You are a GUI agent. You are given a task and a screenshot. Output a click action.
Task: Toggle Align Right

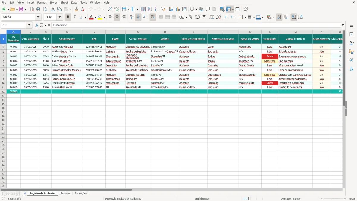point(123,17)
